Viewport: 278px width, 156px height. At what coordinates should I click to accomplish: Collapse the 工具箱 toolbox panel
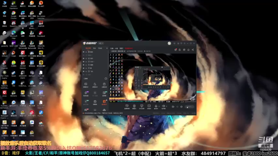click(x=106, y=79)
